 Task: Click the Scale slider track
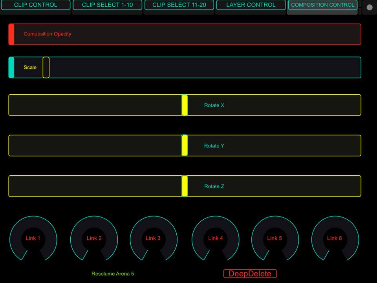204,68
